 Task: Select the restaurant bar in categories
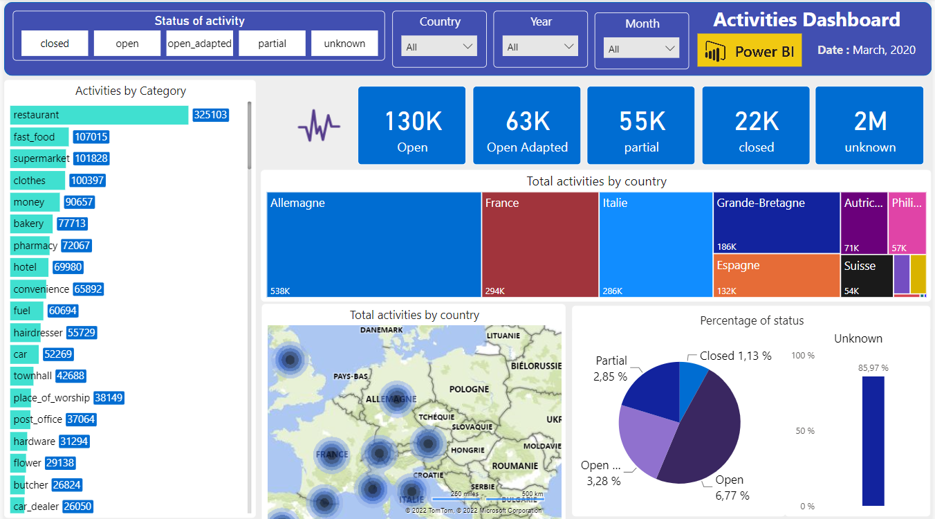pyautogui.click(x=100, y=115)
